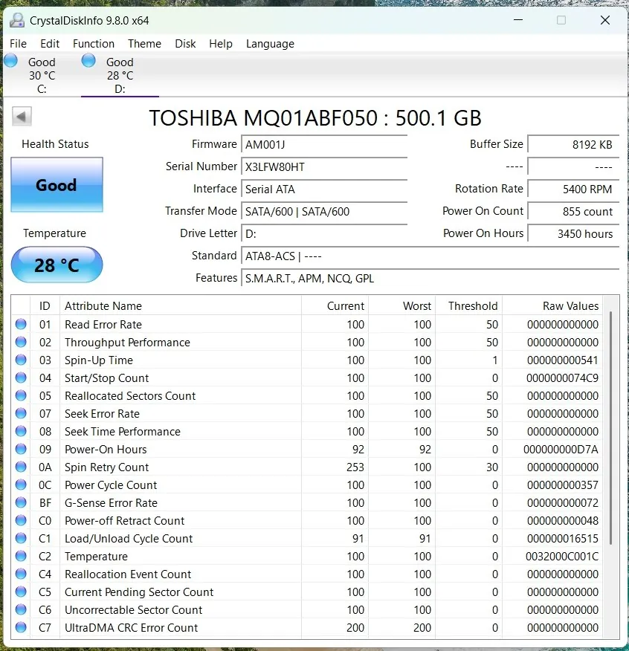Click raw value 000000000D7A

[561, 449]
